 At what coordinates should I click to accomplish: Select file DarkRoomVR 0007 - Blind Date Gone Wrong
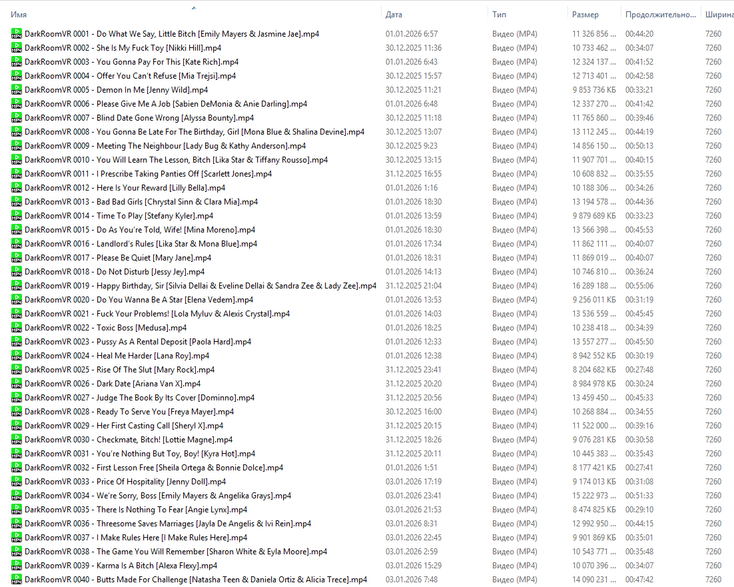click(139, 118)
